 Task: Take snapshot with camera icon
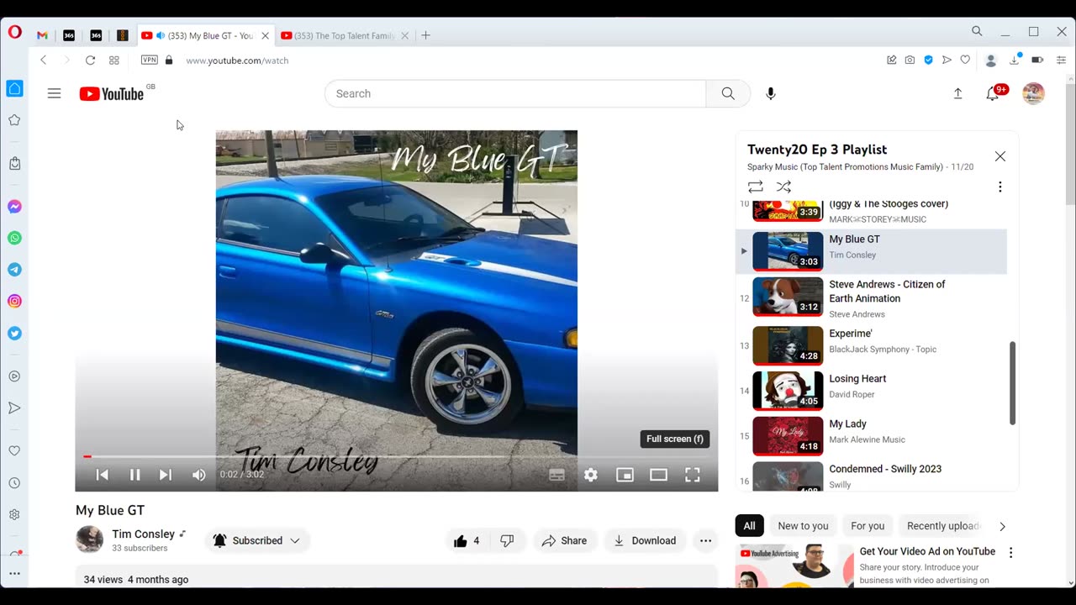pyautogui.click(x=910, y=60)
